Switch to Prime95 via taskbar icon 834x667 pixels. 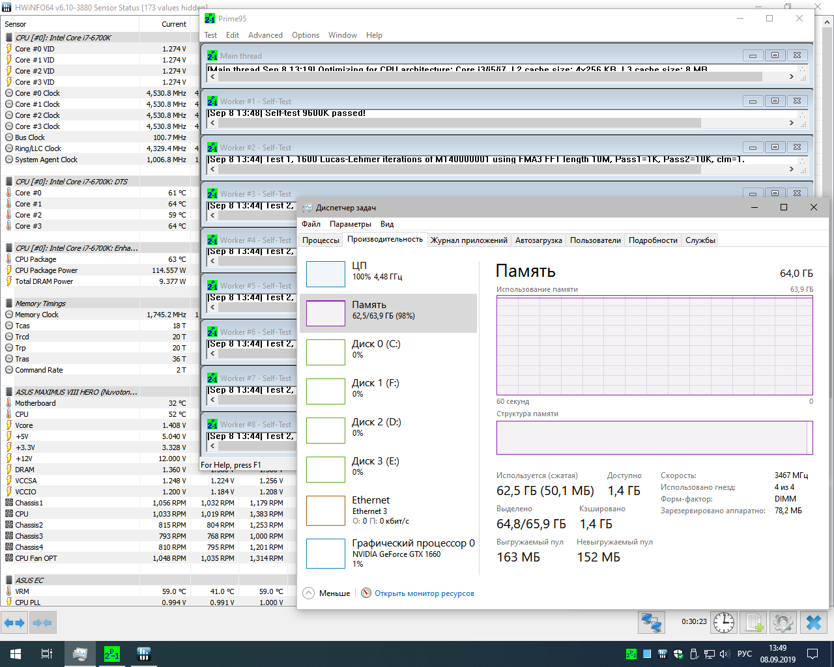tap(112, 654)
